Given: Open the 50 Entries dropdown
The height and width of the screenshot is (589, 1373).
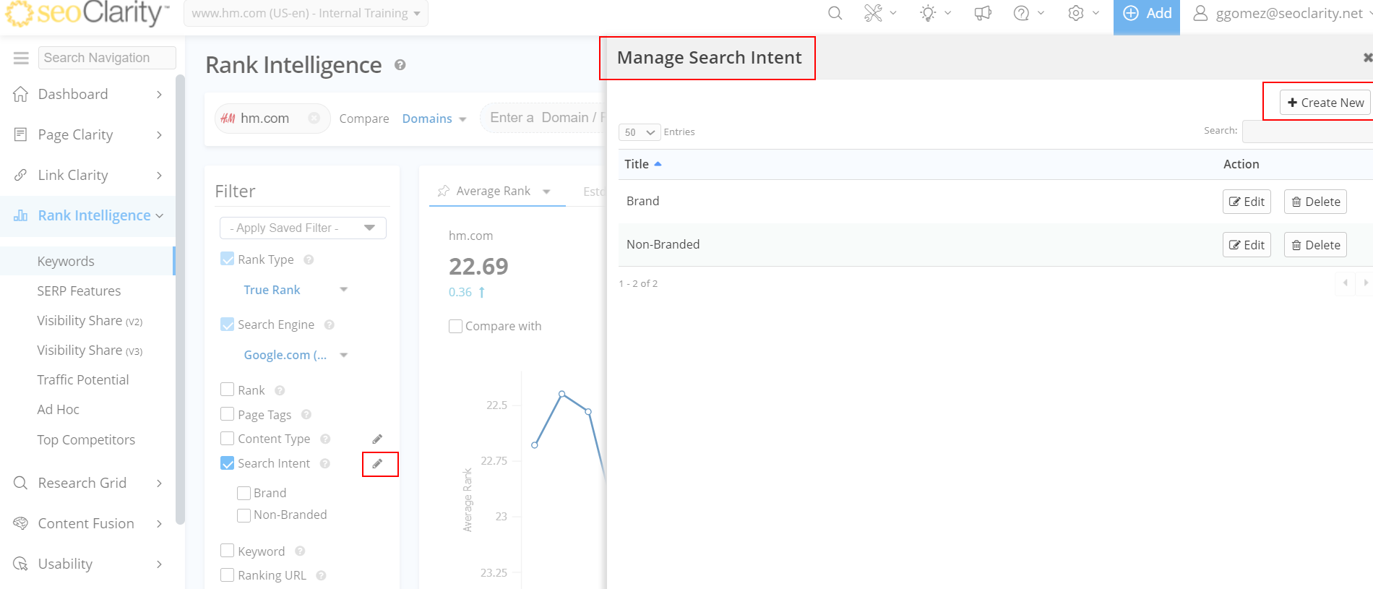Looking at the screenshot, I should (x=640, y=132).
